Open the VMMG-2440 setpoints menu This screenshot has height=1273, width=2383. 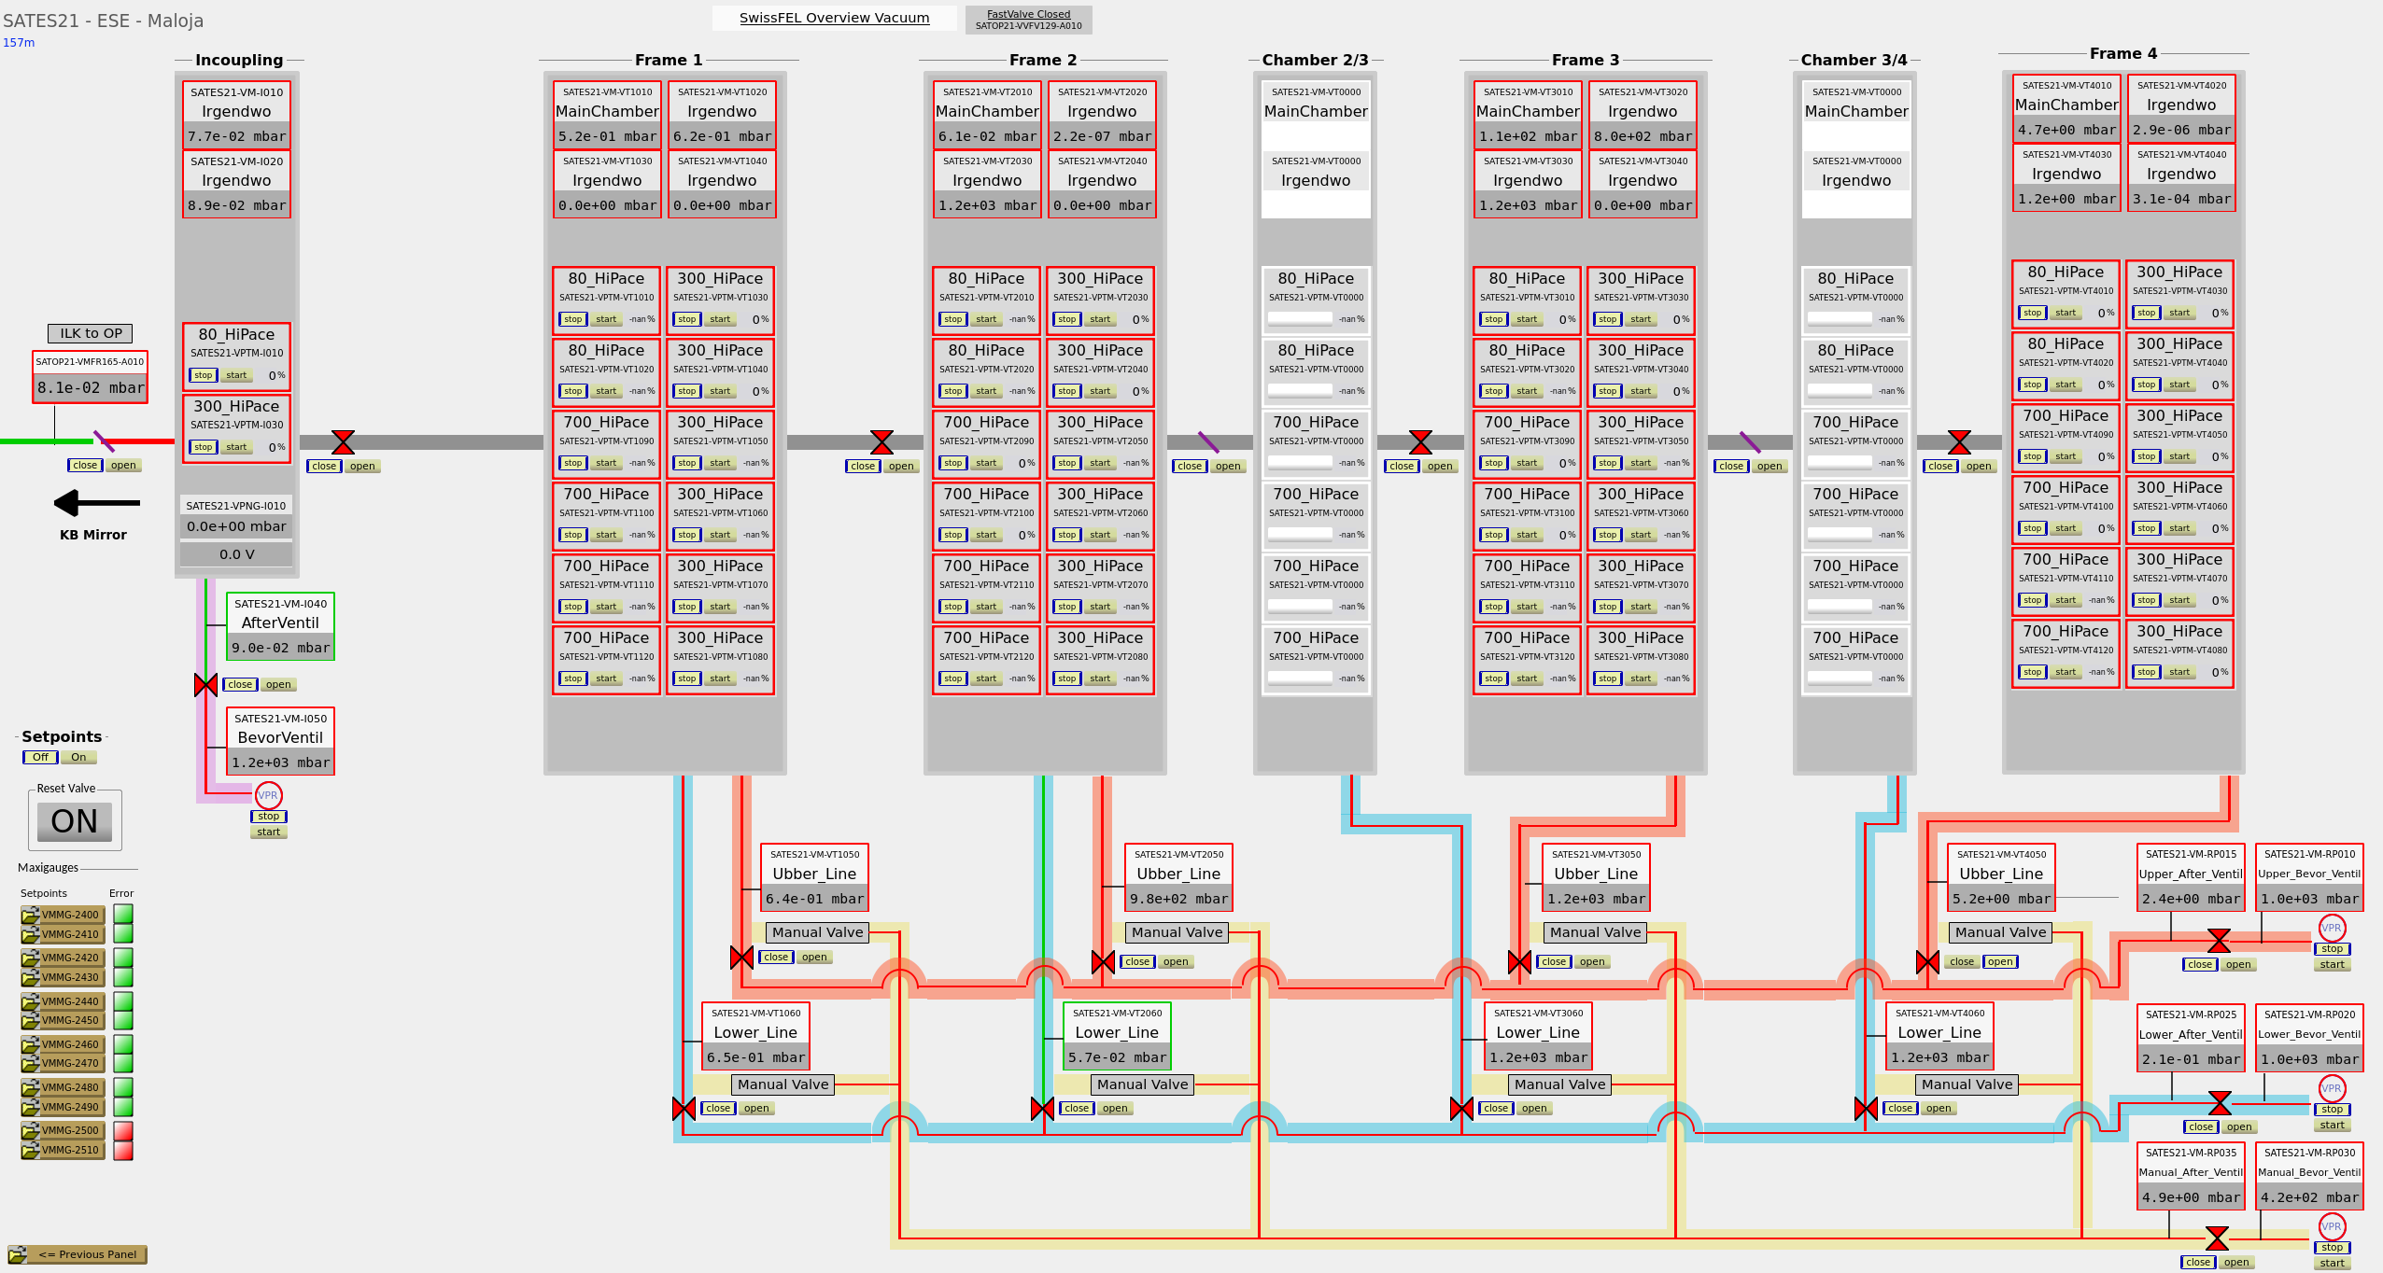click(x=63, y=1001)
